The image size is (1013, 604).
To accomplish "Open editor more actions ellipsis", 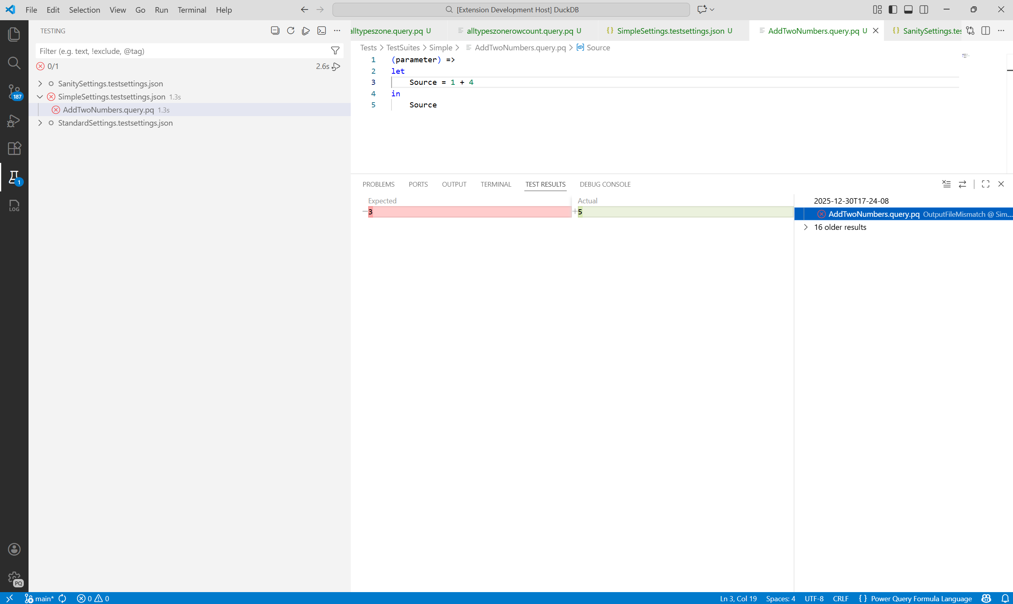I will (x=1001, y=31).
